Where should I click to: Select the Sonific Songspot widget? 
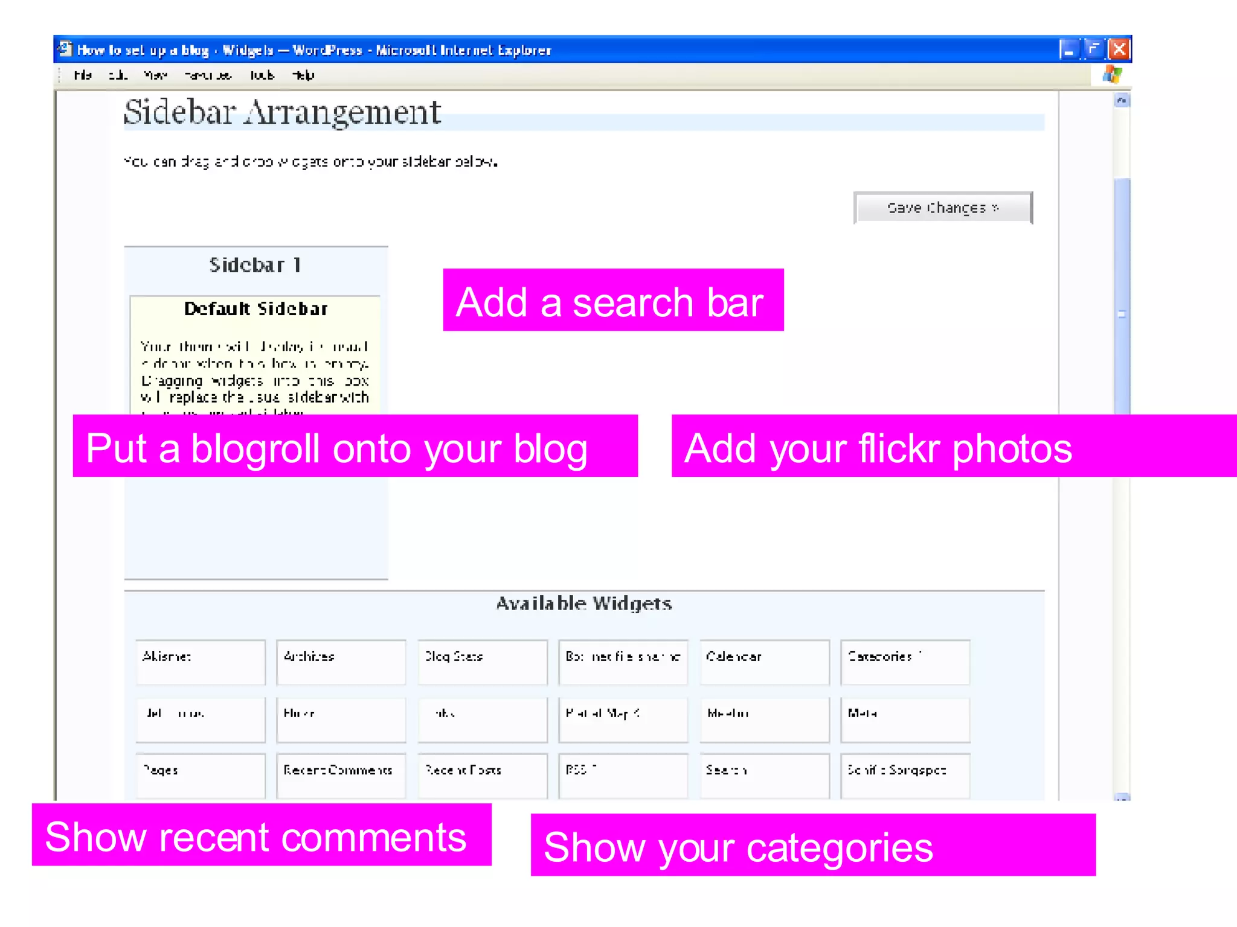click(905, 776)
